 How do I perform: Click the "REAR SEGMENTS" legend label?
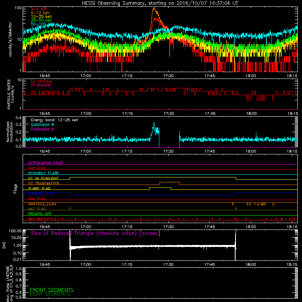[50, 294]
